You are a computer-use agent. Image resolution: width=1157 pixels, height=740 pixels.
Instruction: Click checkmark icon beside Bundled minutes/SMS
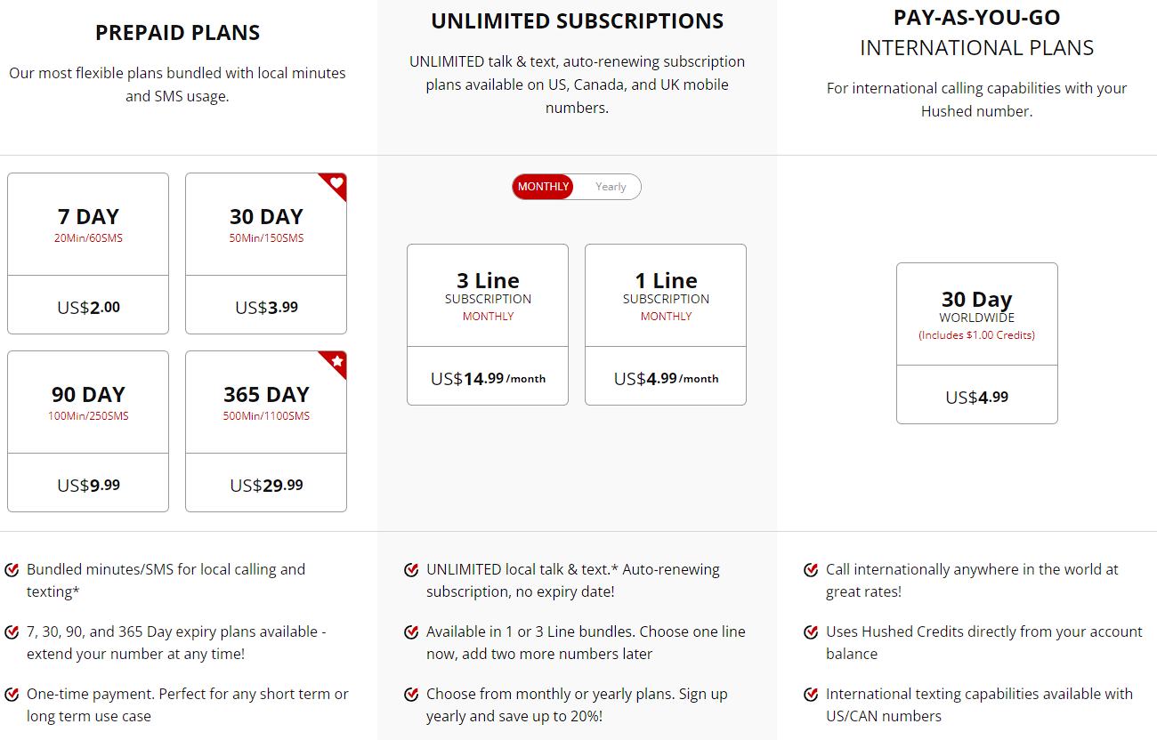(x=12, y=570)
